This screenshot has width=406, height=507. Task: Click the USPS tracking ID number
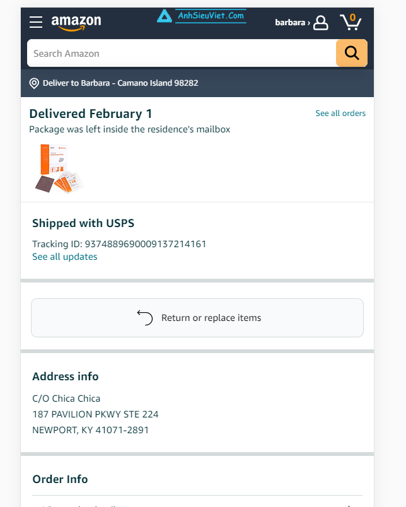pos(146,244)
